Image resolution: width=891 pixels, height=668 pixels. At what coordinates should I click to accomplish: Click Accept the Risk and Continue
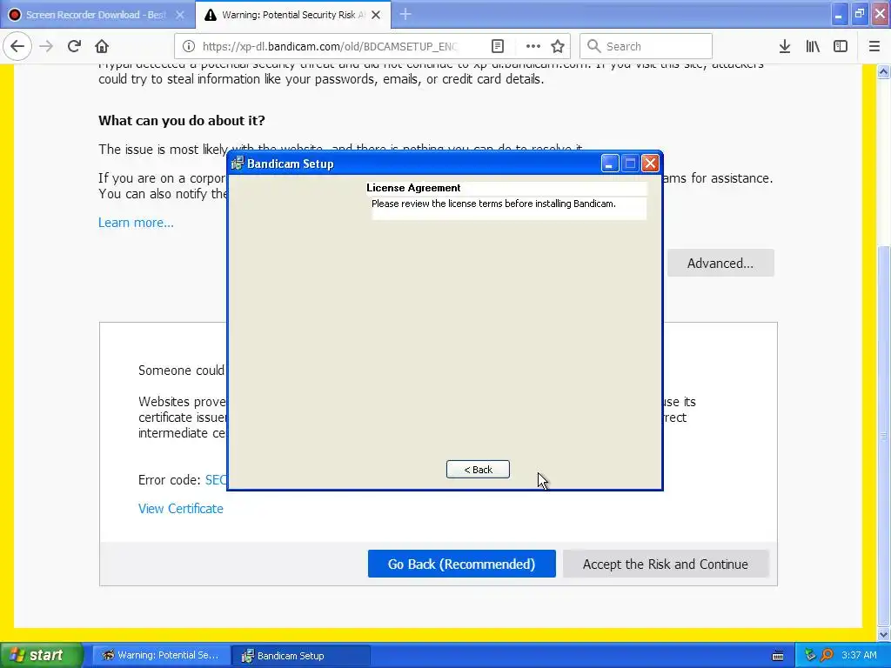(666, 564)
